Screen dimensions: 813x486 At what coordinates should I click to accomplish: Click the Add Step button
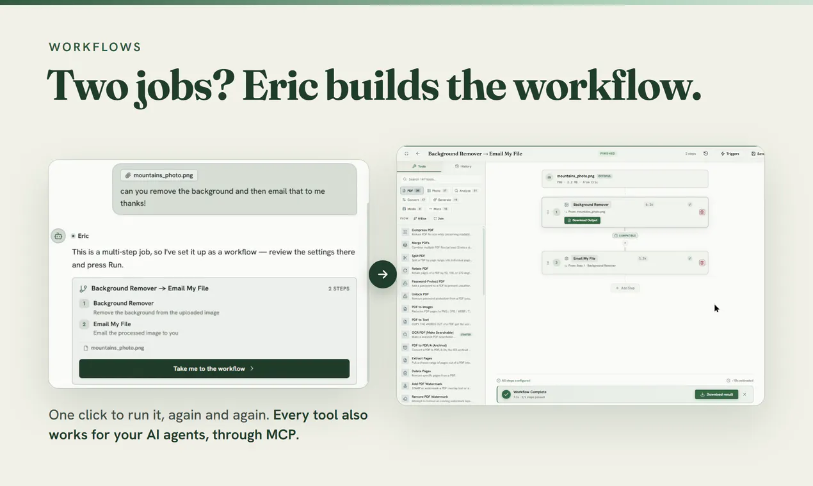pyautogui.click(x=625, y=288)
